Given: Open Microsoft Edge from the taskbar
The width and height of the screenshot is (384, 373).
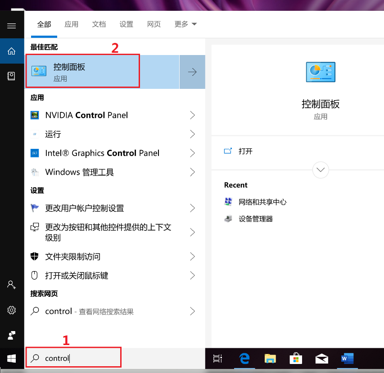Looking at the screenshot, I should [x=244, y=359].
